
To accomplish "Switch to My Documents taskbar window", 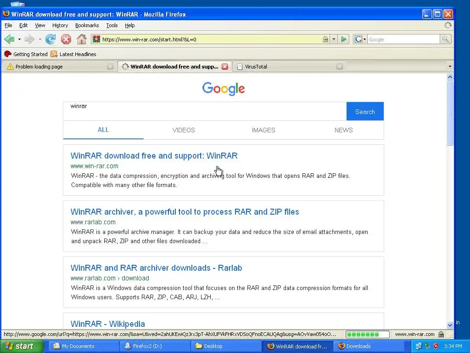I will pyautogui.click(x=84, y=346).
